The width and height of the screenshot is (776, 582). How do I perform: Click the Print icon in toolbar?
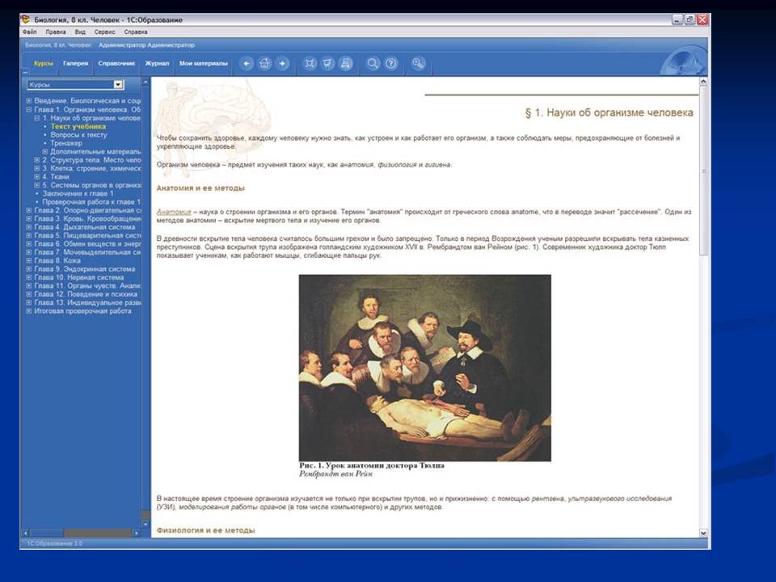[346, 64]
